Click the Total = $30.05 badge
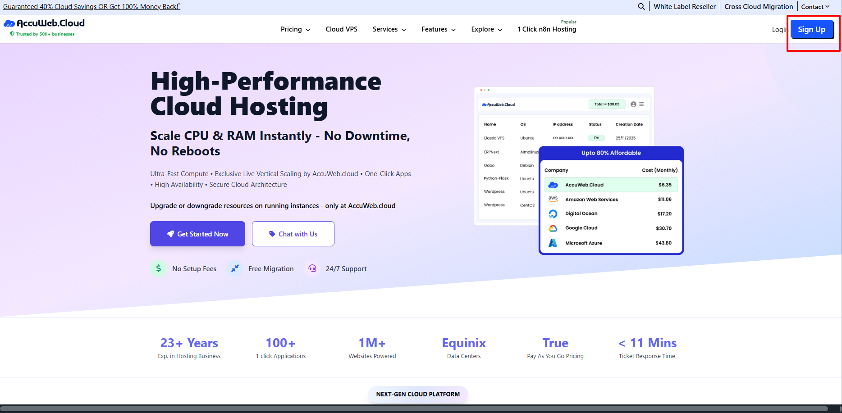 coord(607,104)
